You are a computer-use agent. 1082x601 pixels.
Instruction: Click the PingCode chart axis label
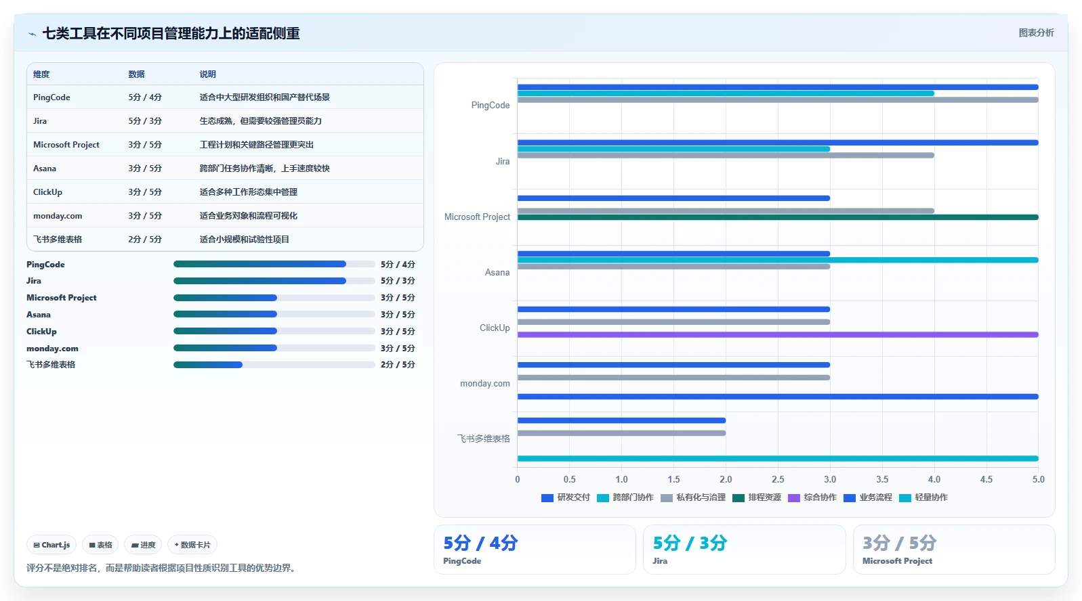(491, 106)
